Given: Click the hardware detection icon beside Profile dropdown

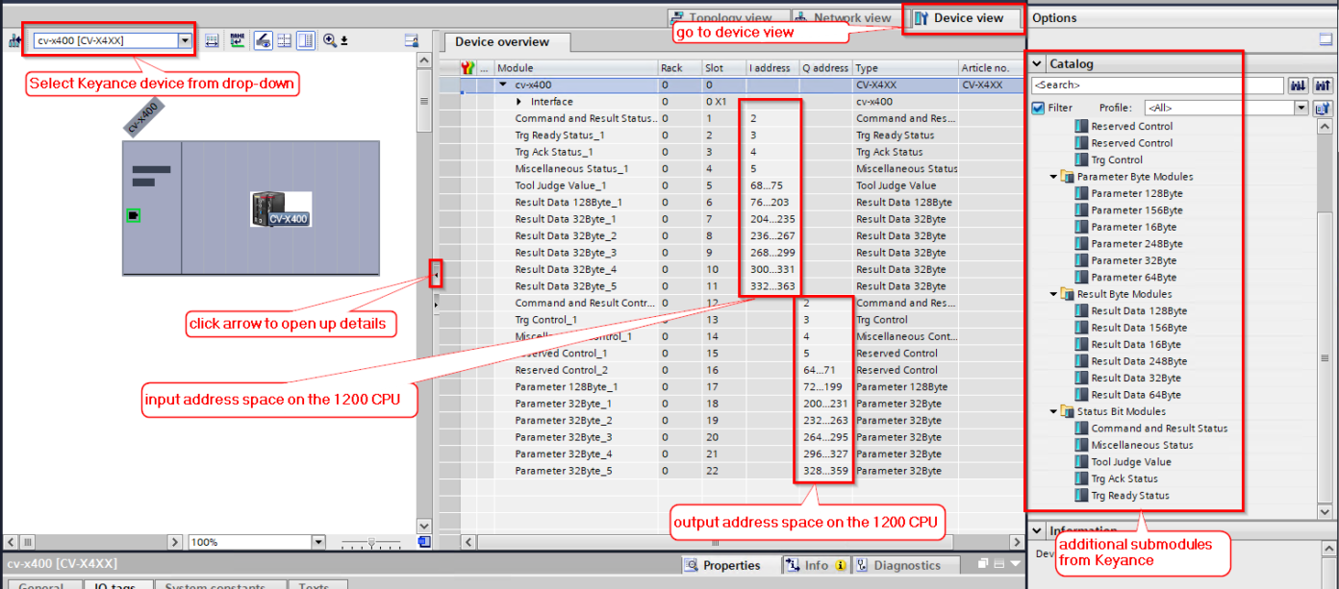Looking at the screenshot, I should (1323, 107).
